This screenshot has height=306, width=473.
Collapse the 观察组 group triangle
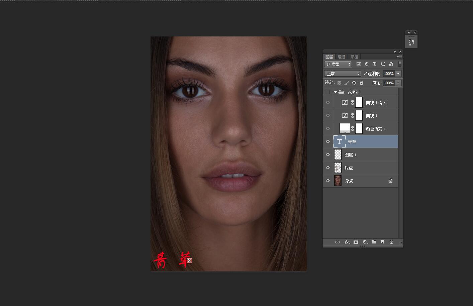pos(336,92)
